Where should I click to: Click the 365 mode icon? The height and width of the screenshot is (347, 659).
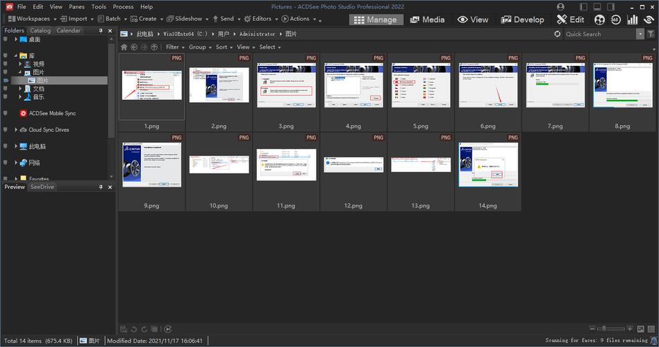pyautogui.click(x=615, y=19)
